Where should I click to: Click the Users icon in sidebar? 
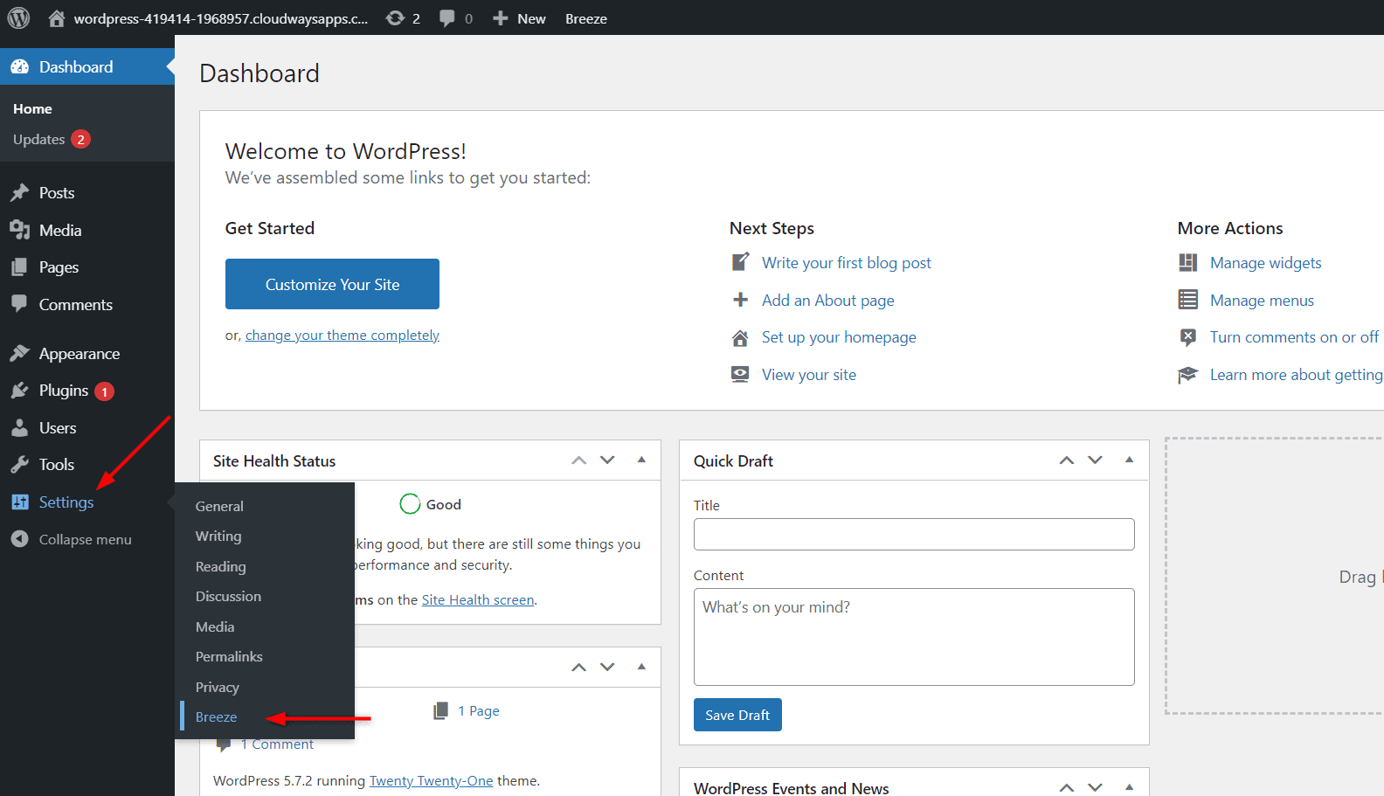point(19,428)
